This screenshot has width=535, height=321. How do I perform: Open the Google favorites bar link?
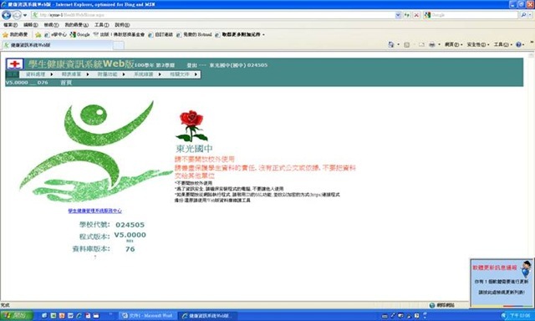pos(80,34)
